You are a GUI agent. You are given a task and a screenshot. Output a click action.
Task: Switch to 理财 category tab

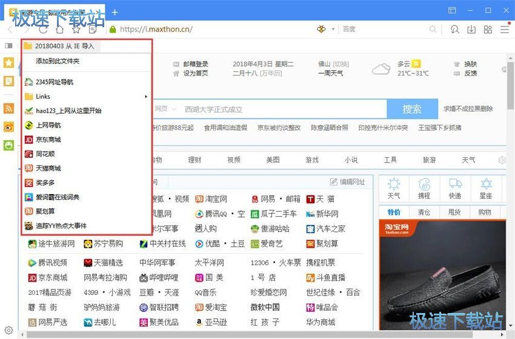coord(194,160)
